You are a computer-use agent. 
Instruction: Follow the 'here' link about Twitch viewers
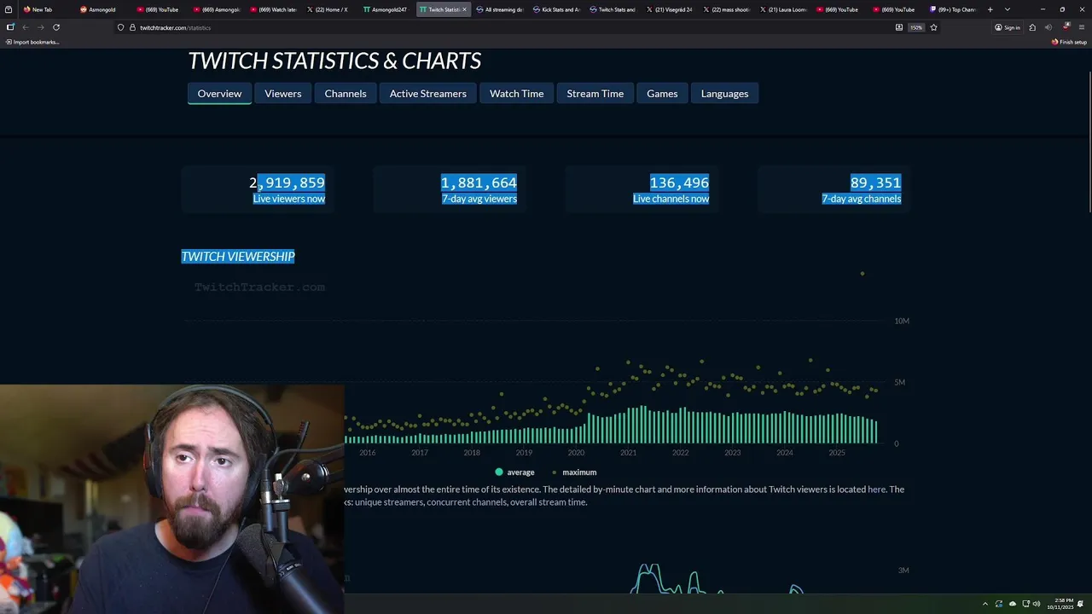click(877, 489)
